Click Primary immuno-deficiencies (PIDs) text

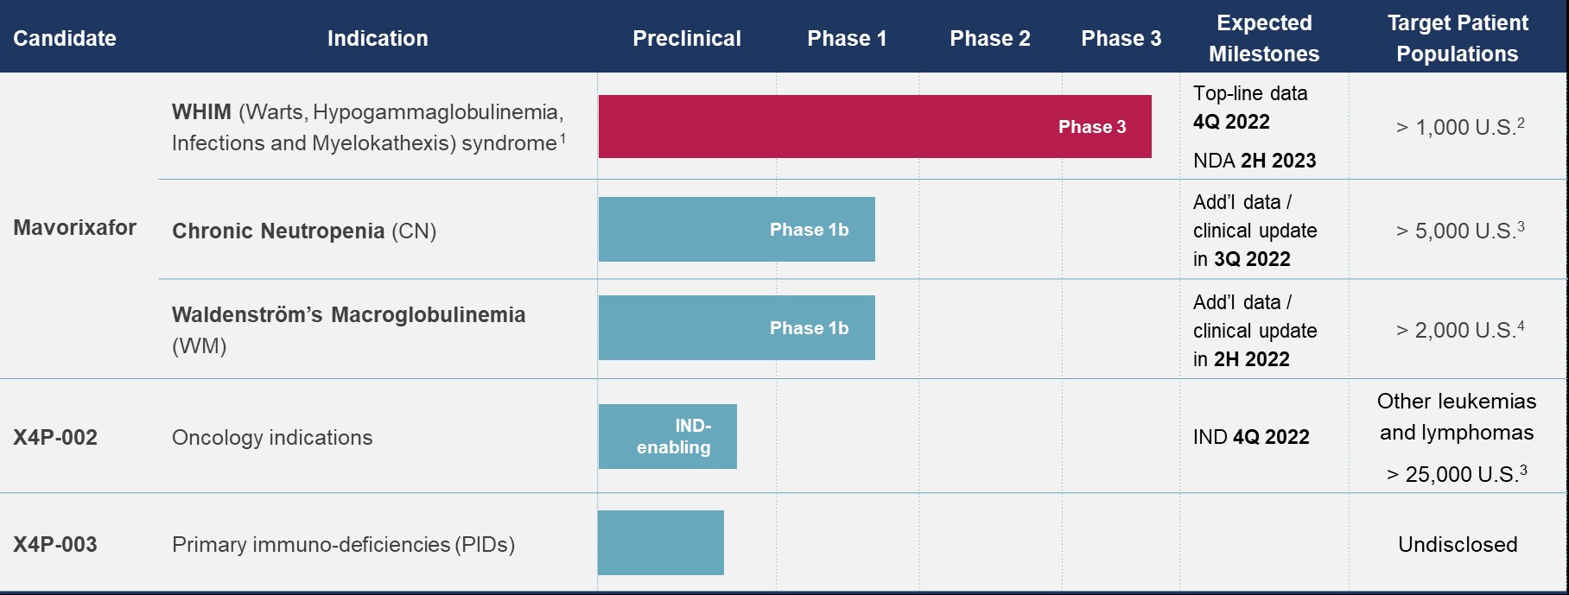click(x=343, y=545)
